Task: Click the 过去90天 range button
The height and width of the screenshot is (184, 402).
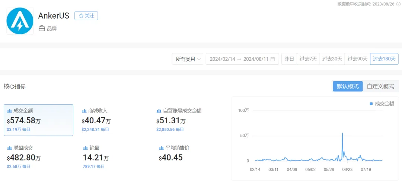Action: (x=357, y=59)
